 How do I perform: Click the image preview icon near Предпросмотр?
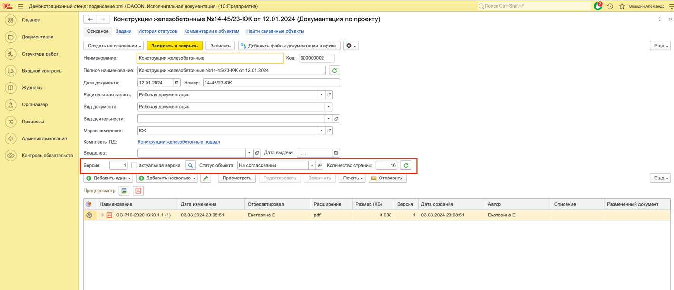click(124, 191)
